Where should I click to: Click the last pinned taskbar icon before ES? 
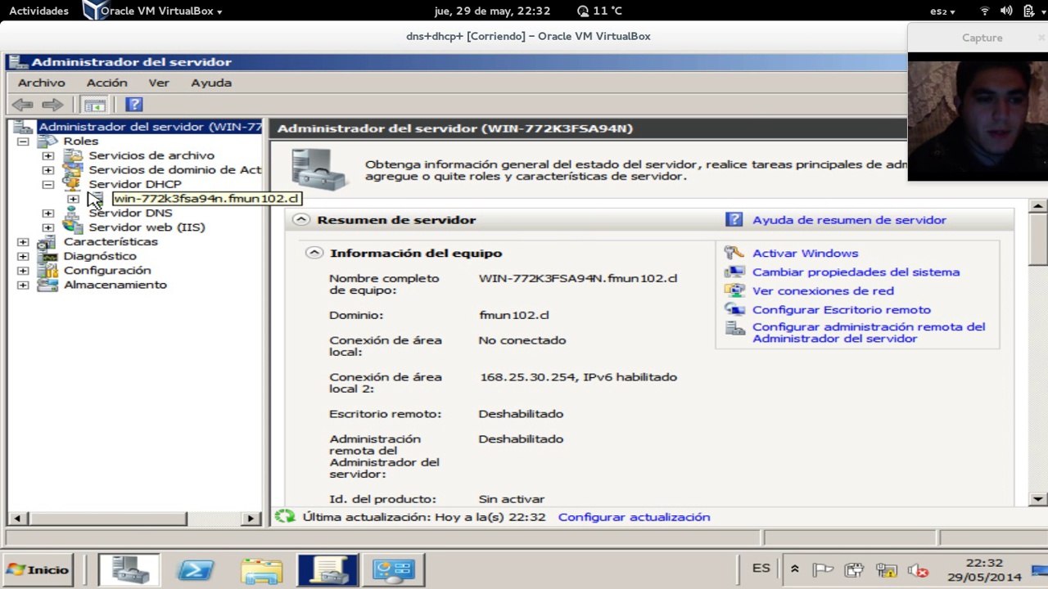[x=394, y=570]
